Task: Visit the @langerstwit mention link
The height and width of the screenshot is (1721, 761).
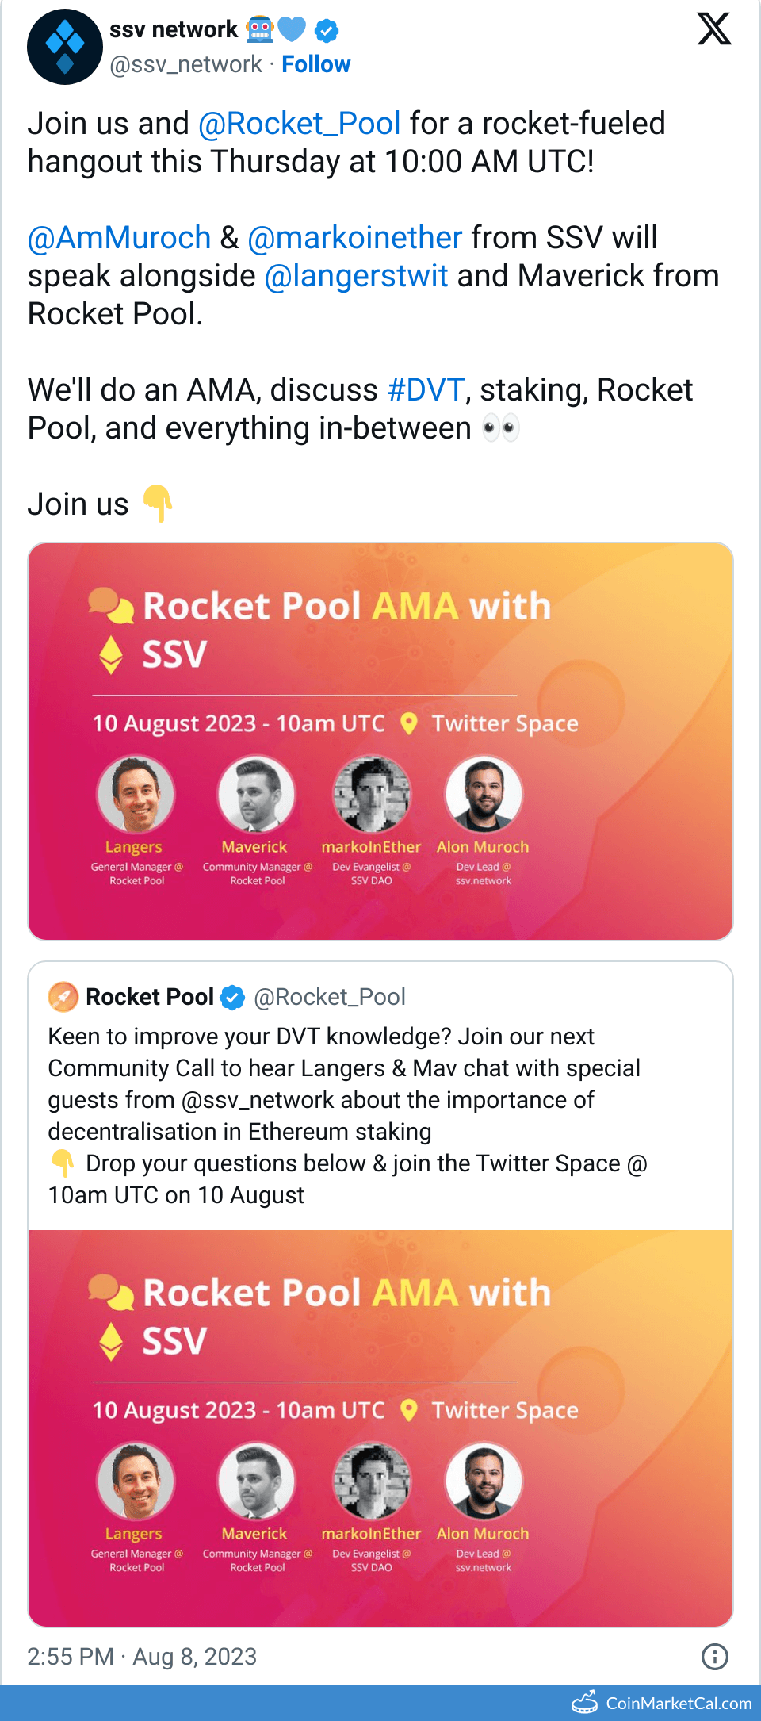Action: [356, 276]
